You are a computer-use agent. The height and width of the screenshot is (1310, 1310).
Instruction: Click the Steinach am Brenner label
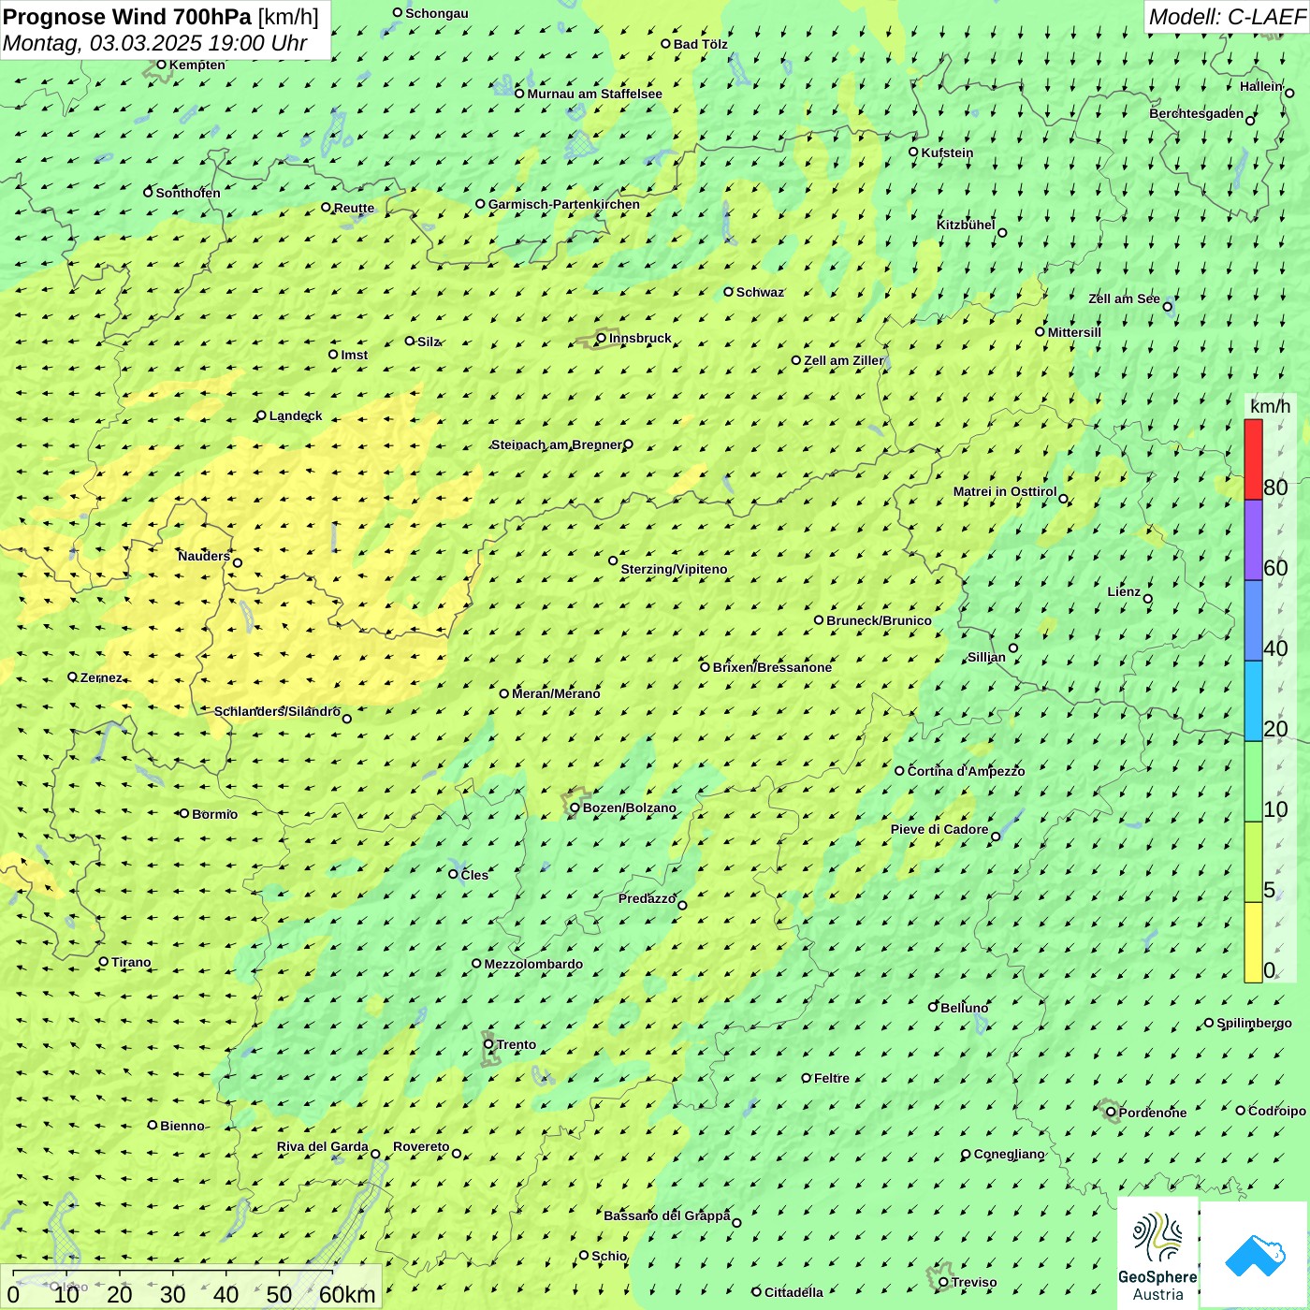click(556, 444)
